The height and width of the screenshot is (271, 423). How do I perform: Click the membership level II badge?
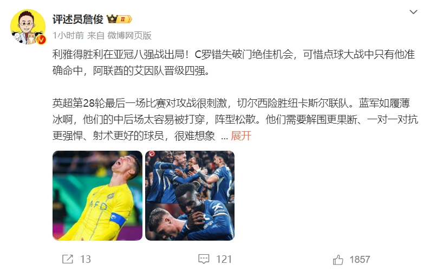click(125, 19)
